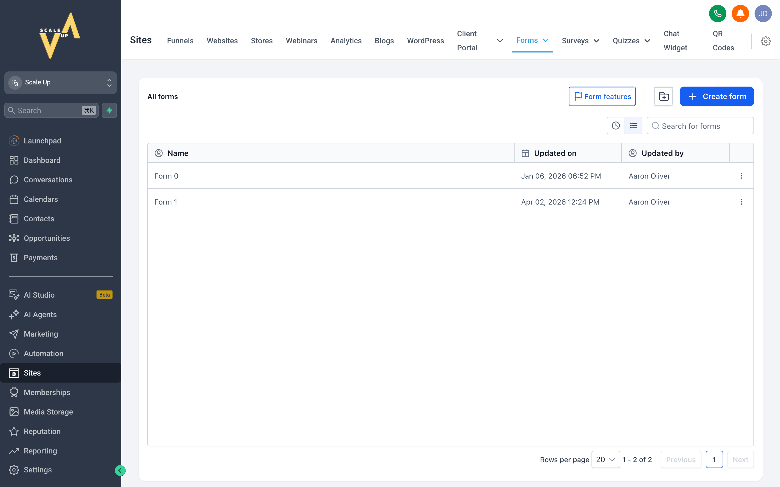Open the JD profile avatar
The image size is (780, 487).
(763, 14)
